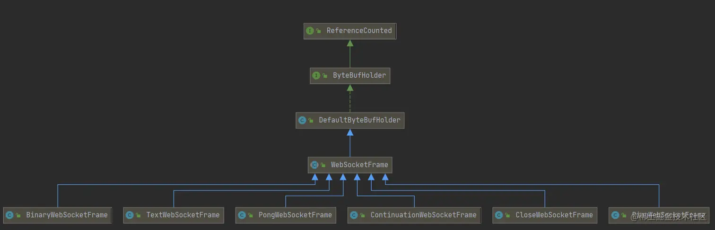The height and width of the screenshot is (230, 715).
Task: Select the TextWebSocketFrame label text
Action: 183,215
